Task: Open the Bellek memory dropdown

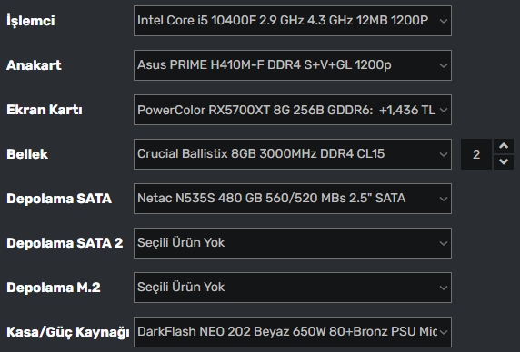Action: (x=293, y=154)
